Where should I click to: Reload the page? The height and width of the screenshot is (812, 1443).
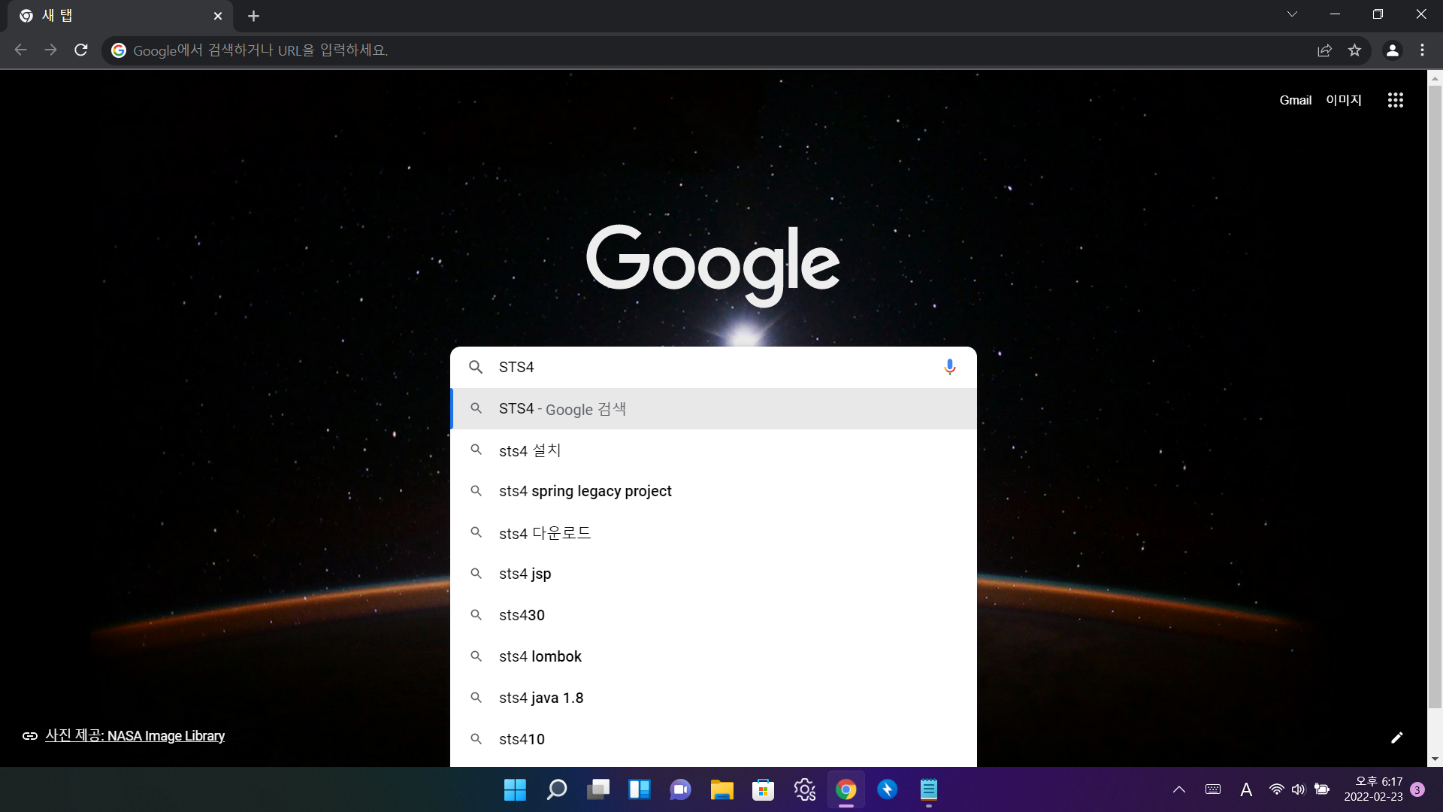coord(81,50)
